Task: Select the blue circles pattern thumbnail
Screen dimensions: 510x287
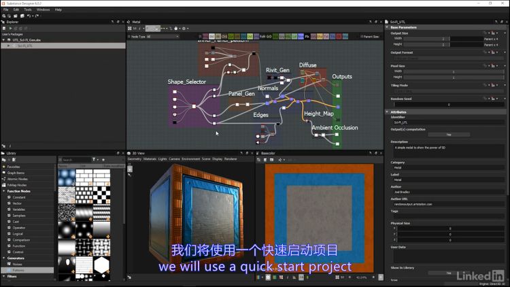Action: click(x=67, y=178)
